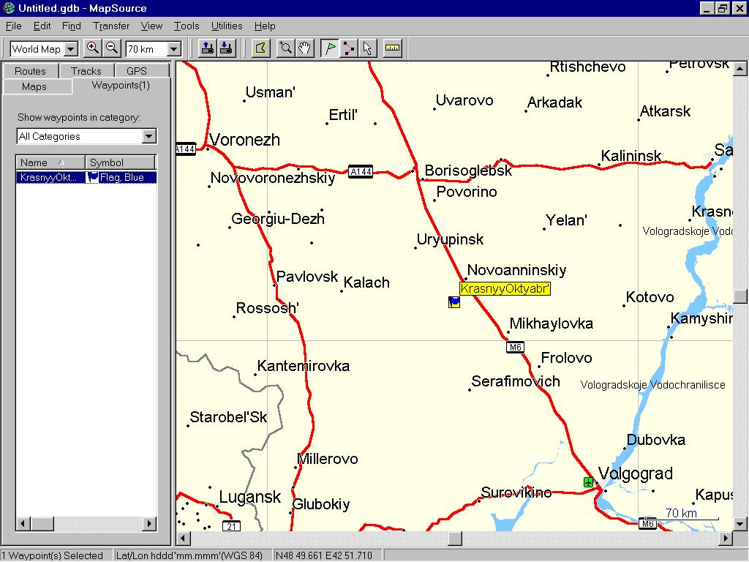Restore down the MapSource window

pyautogui.click(x=722, y=8)
